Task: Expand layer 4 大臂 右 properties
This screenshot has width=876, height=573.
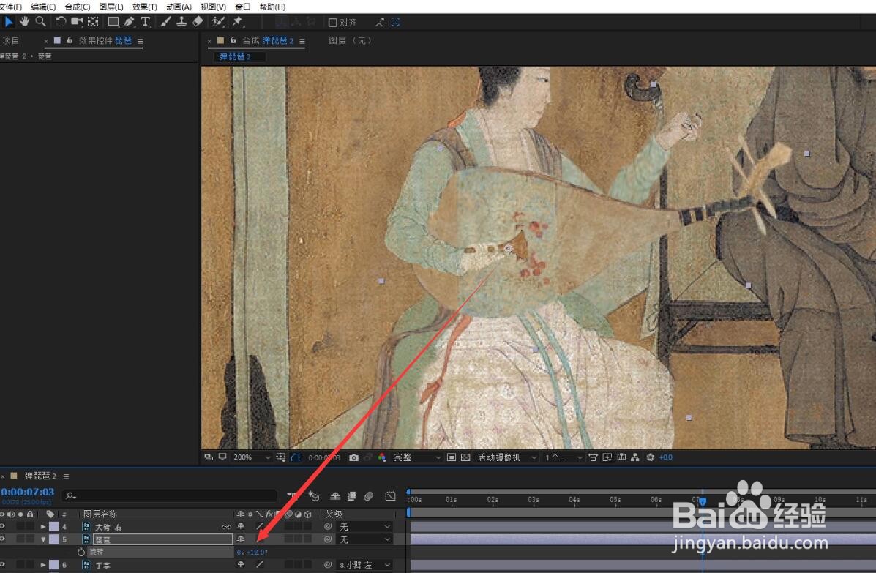Action: (43, 527)
